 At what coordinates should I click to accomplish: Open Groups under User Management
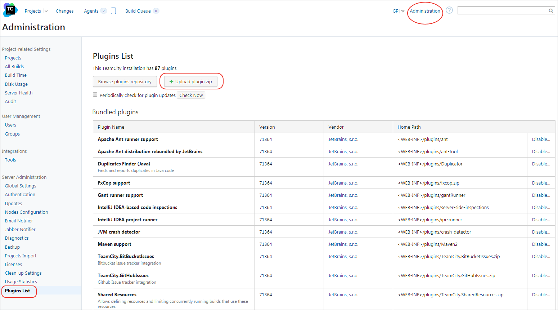tap(12, 134)
